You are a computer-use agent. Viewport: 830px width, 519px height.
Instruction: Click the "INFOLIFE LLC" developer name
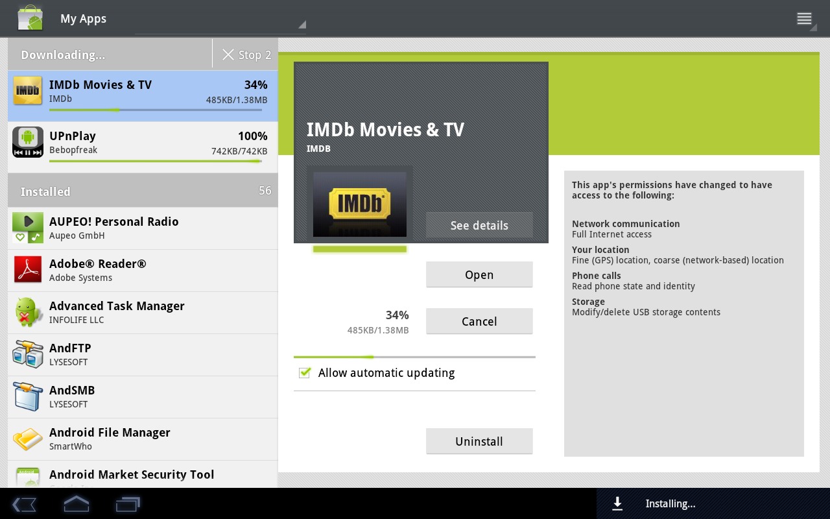[77, 320]
